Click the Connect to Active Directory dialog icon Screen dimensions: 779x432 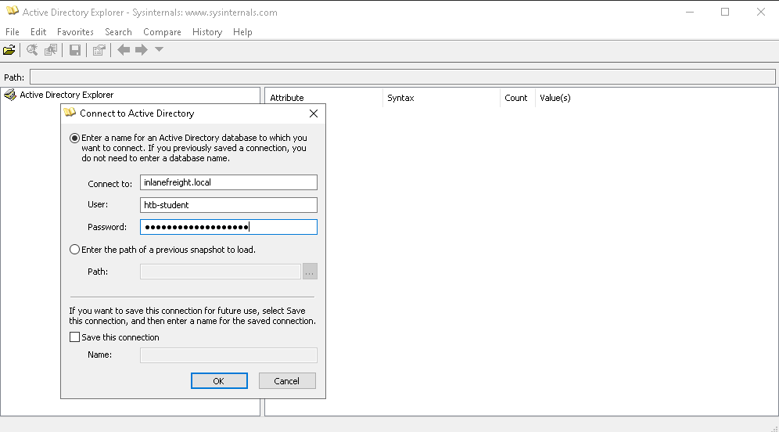click(70, 113)
